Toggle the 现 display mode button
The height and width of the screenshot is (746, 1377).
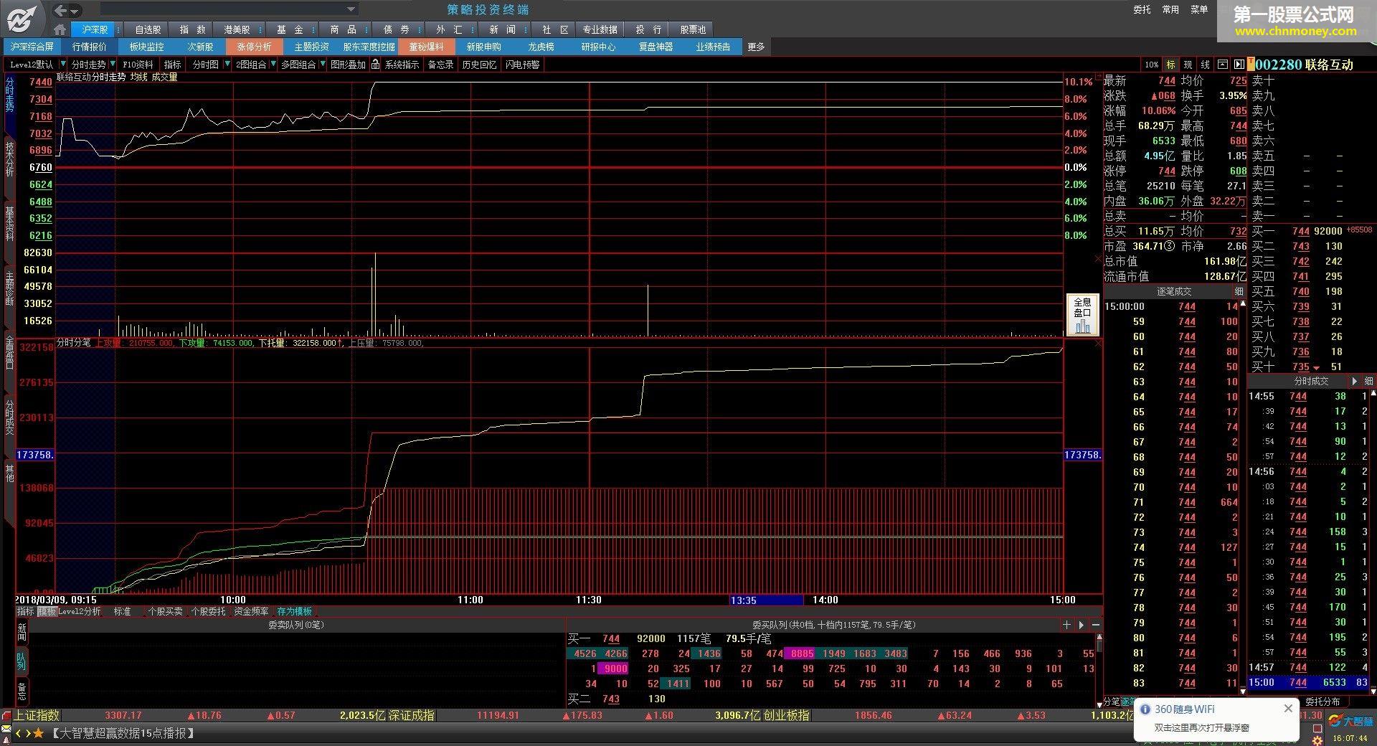(x=1188, y=65)
